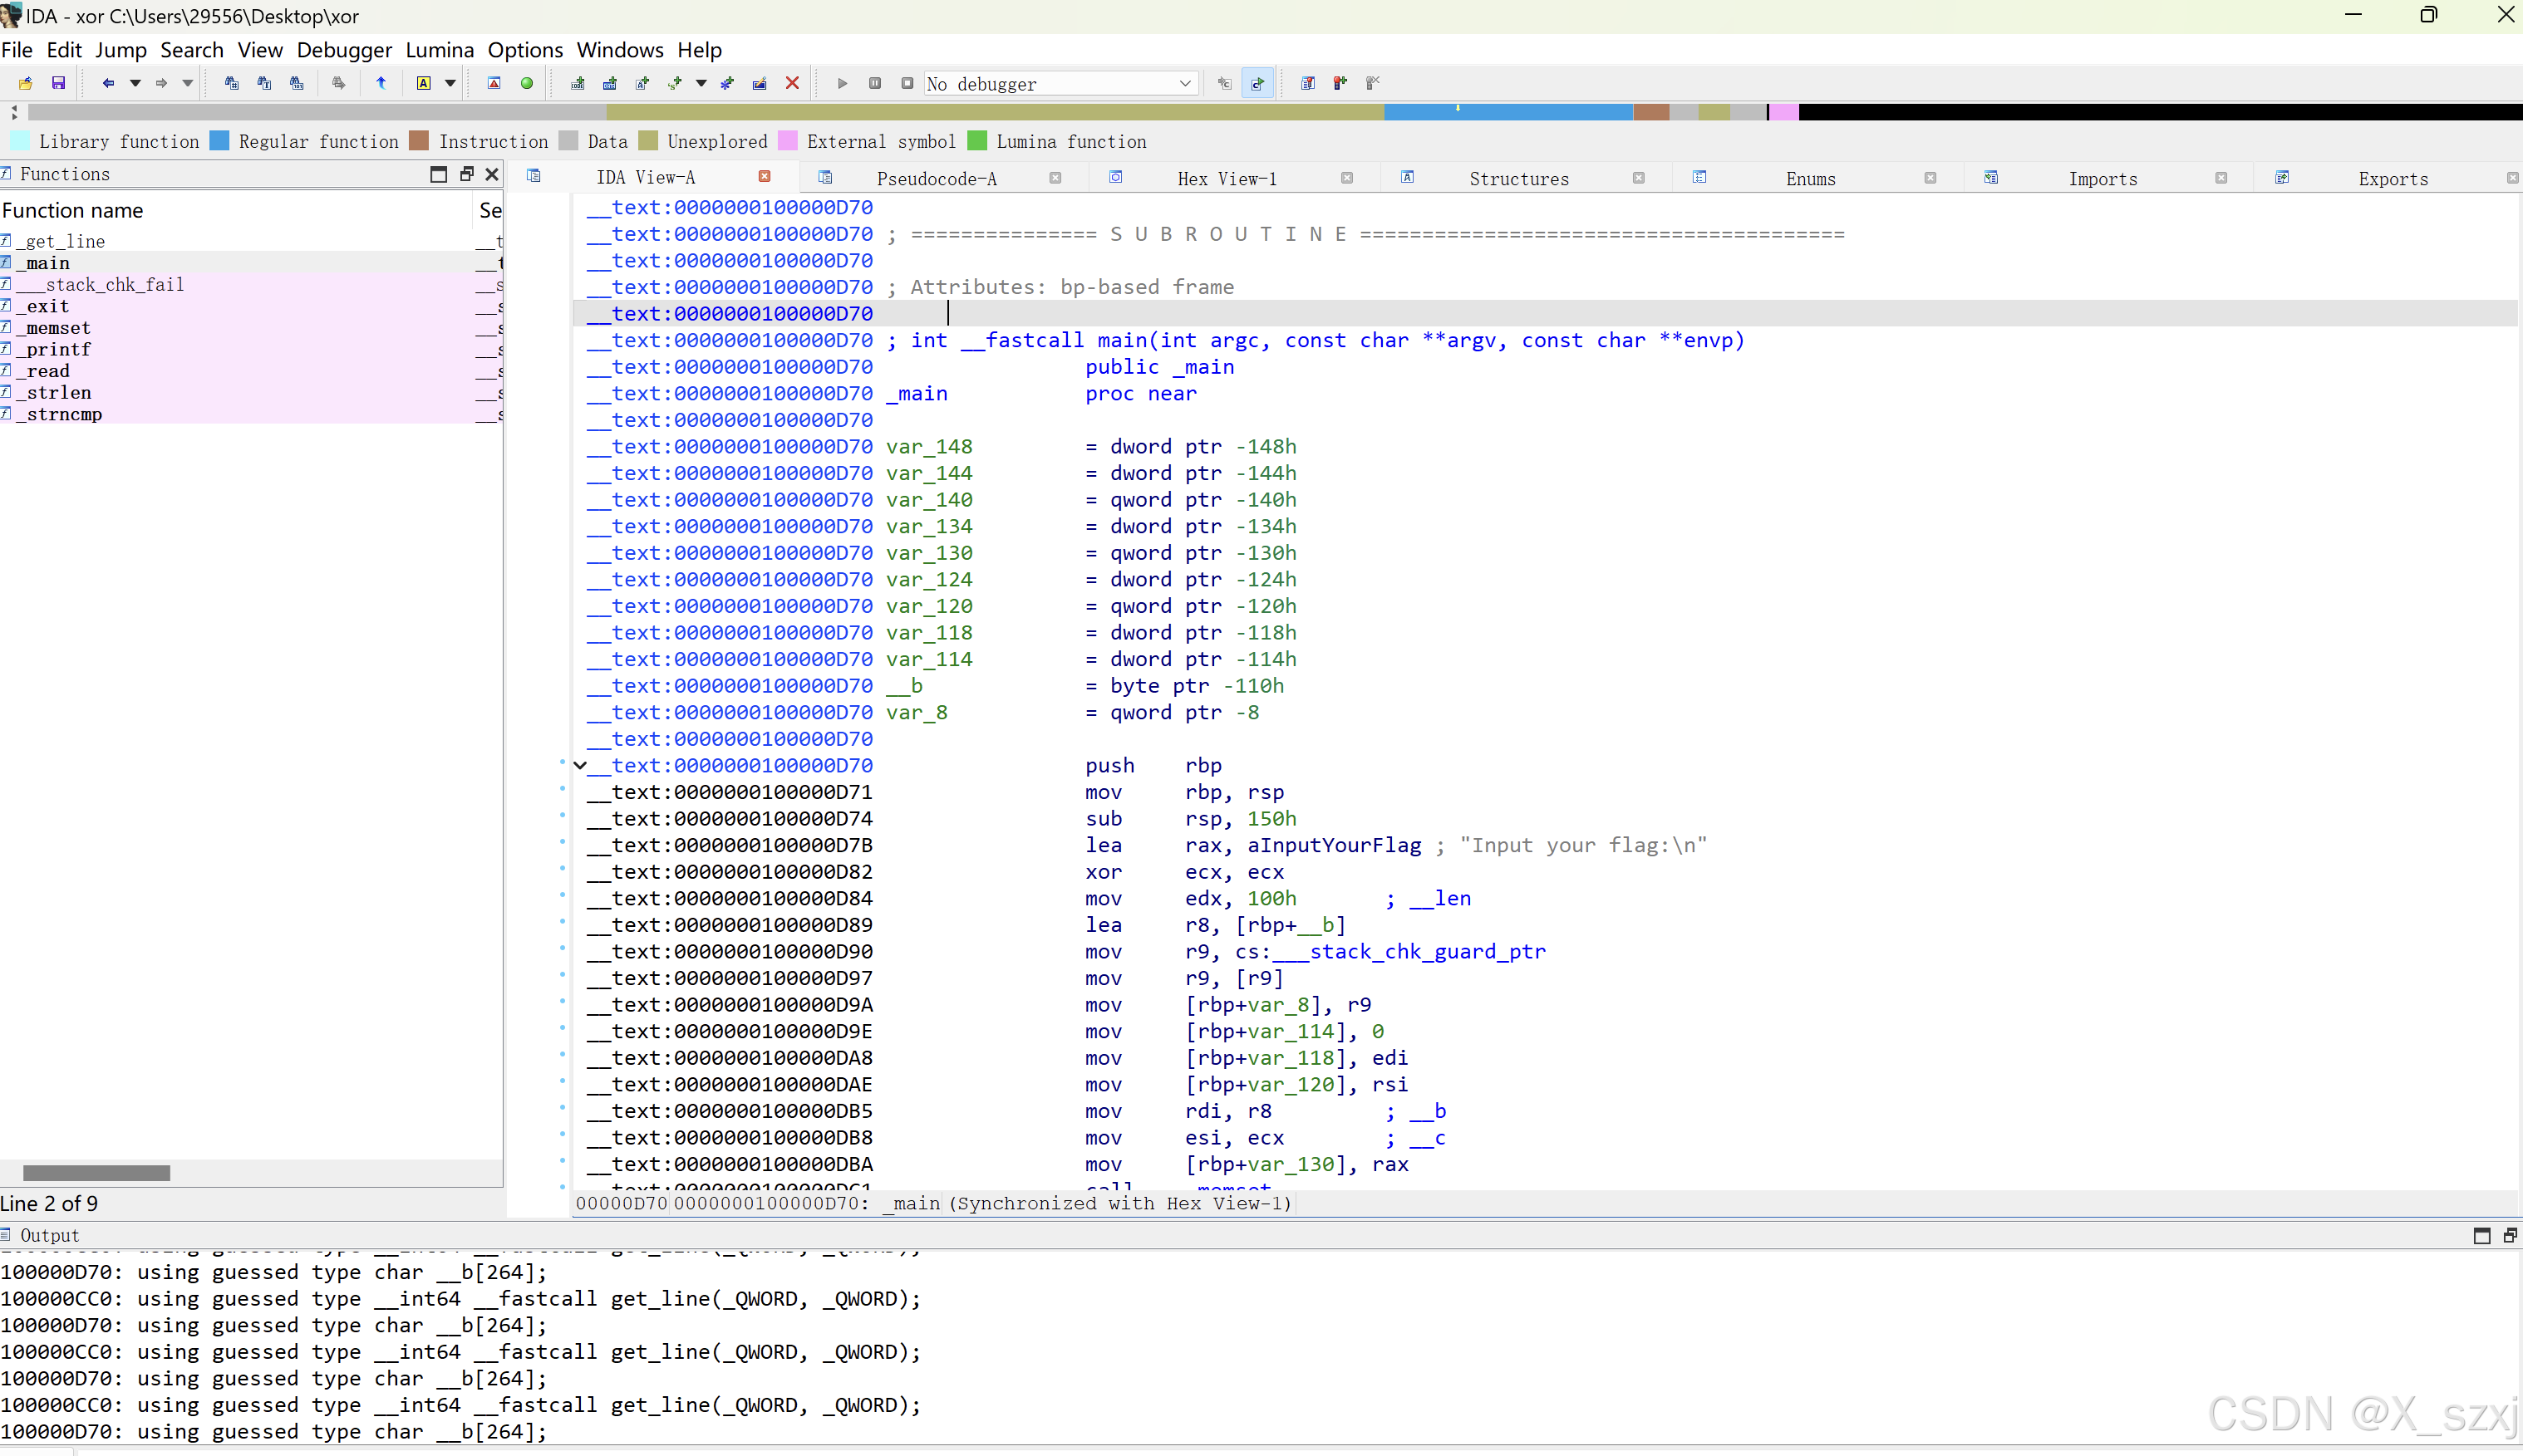The image size is (2523, 1456).
Task: Save the database with the disk icon
Action: [58, 83]
